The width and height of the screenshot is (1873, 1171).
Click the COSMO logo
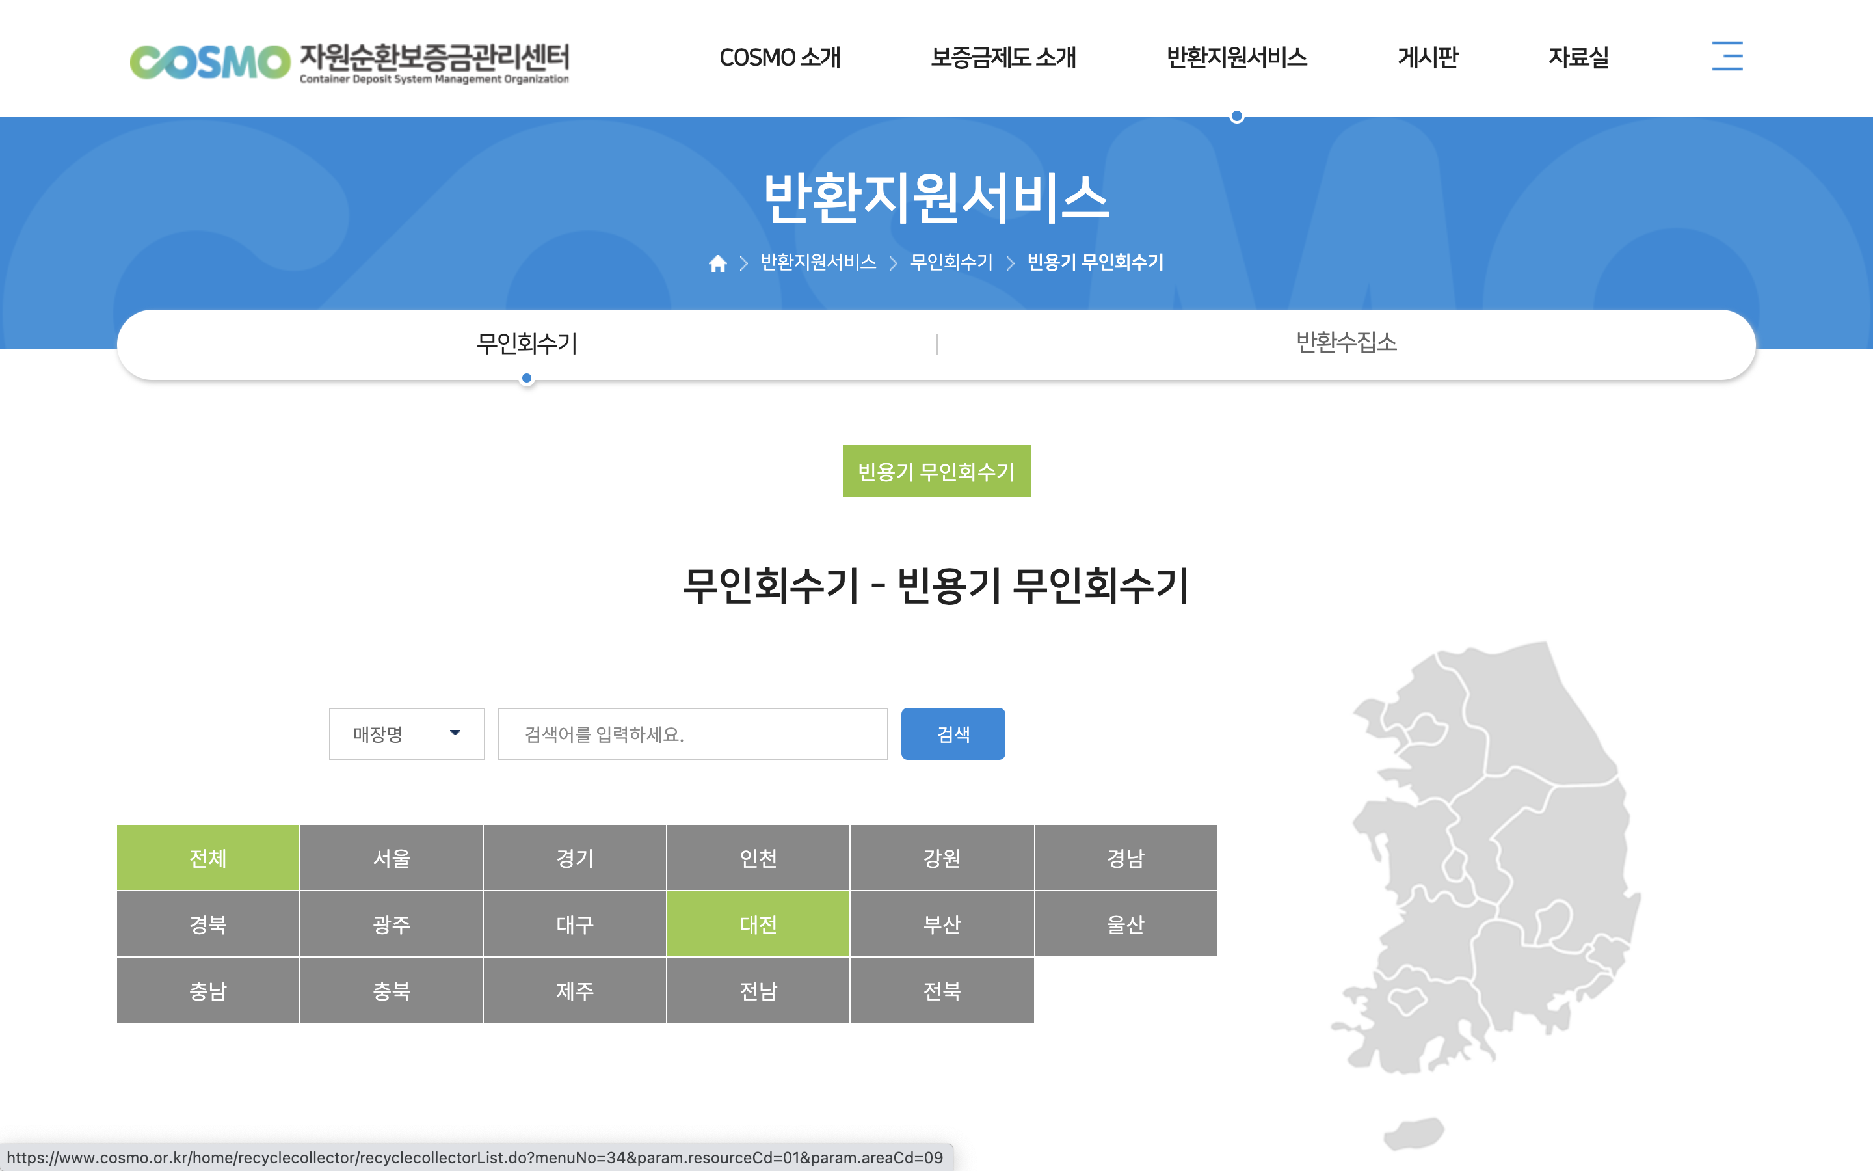click(349, 62)
